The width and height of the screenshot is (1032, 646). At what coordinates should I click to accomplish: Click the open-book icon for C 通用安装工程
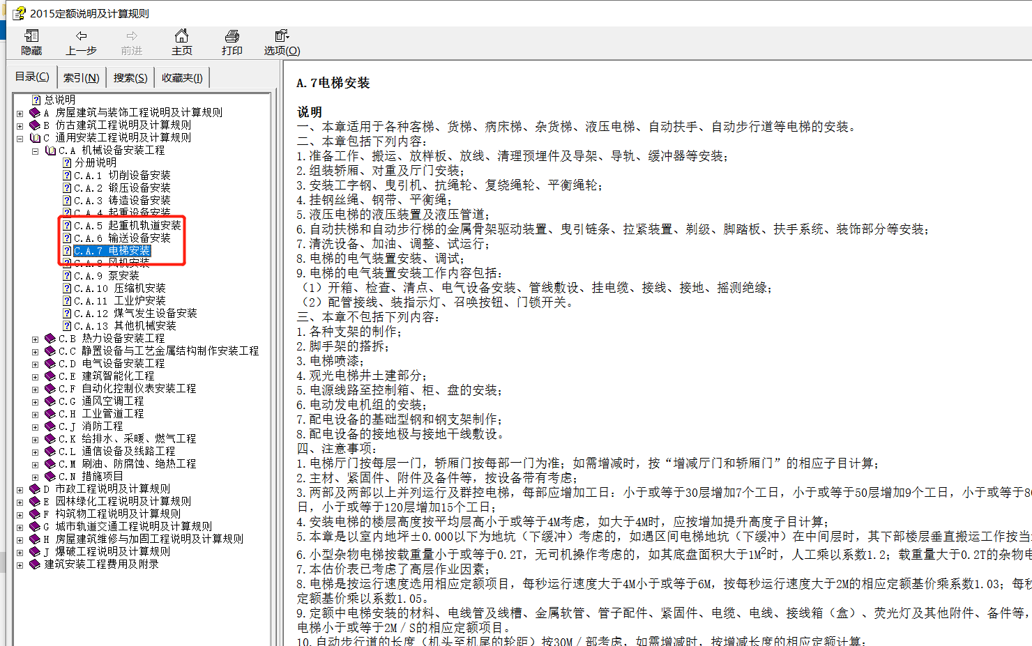[x=35, y=137]
